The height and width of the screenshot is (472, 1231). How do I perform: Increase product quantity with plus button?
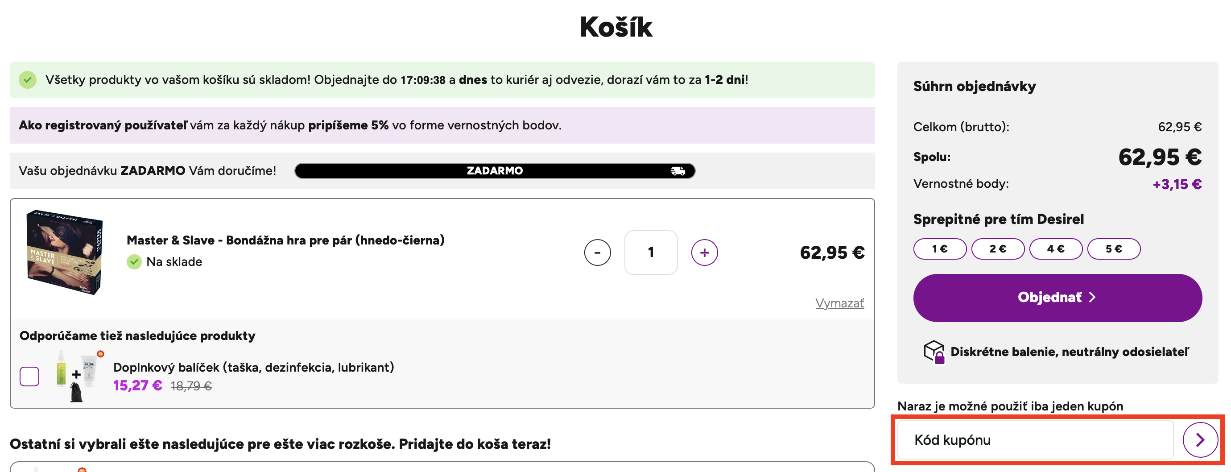pos(704,253)
